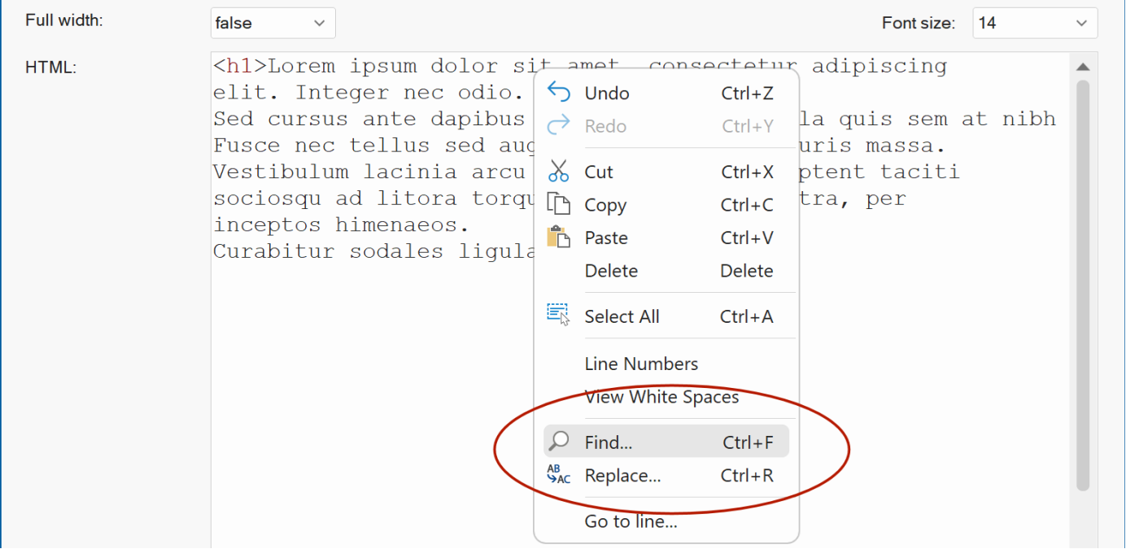
Task: Click the Undo arrow icon
Action: [559, 93]
